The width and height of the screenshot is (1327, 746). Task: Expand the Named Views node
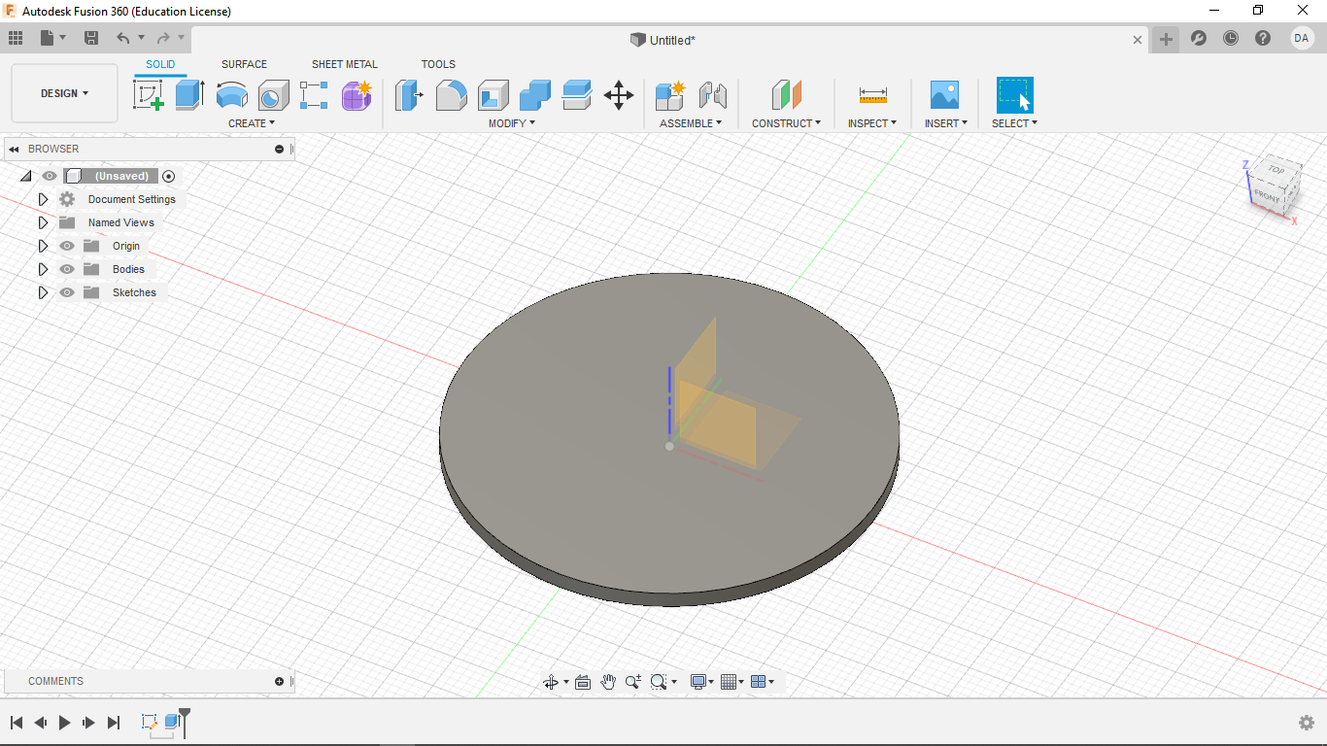tap(43, 222)
